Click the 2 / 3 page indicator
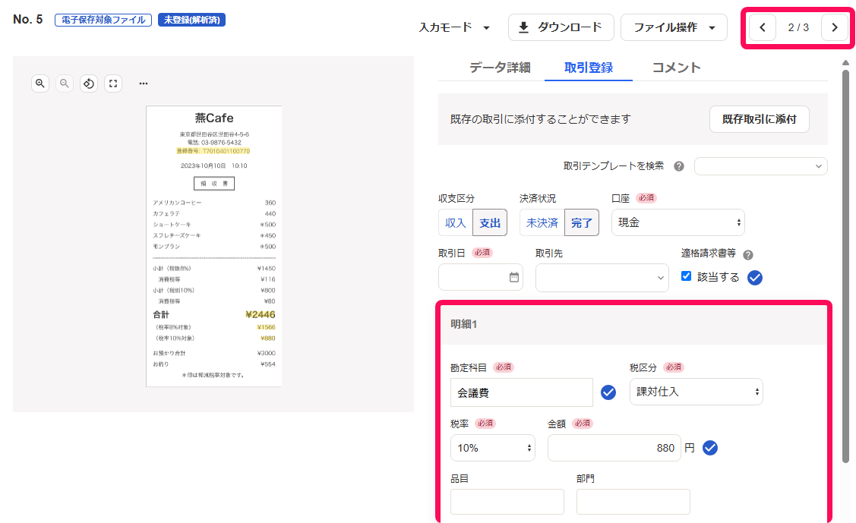The height and width of the screenshot is (523, 856). [799, 27]
